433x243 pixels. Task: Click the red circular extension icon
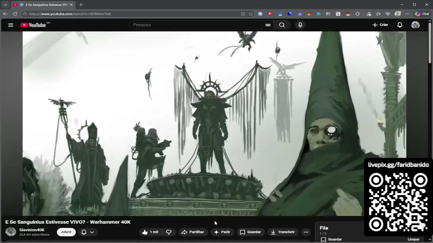pos(270,14)
